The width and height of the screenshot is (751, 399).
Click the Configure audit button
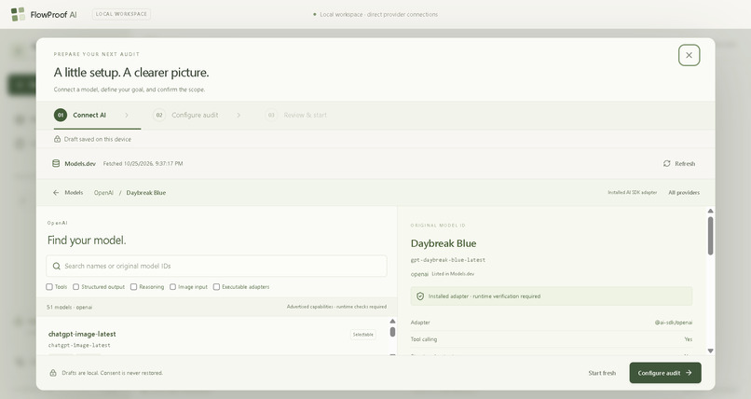click(665, 373)
